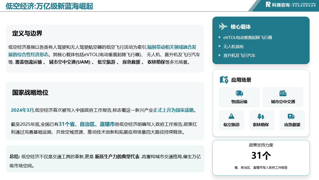This screenshot has width=319, height=180.
Task: Select the 低空旅游 card label
Action: click(231, 125)
